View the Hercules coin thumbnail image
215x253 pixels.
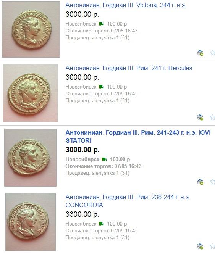(x=31, y=93)
